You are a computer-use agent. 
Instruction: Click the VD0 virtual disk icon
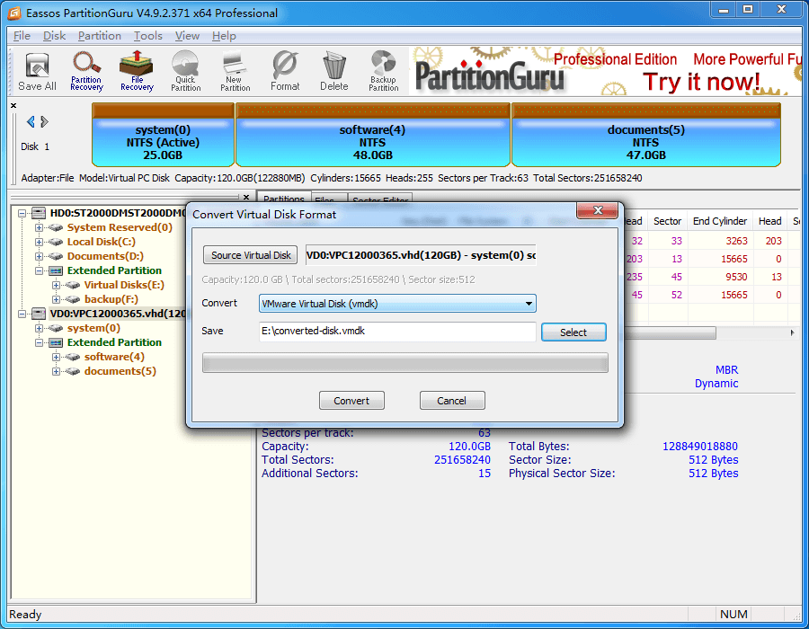click(39, 314)
